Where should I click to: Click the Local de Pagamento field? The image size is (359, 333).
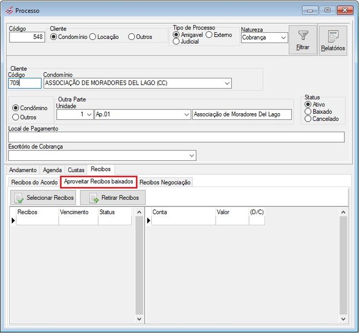176,137
